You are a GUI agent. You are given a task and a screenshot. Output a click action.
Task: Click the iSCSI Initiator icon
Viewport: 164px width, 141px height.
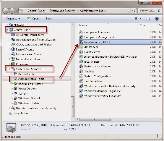tap(81, 62)
